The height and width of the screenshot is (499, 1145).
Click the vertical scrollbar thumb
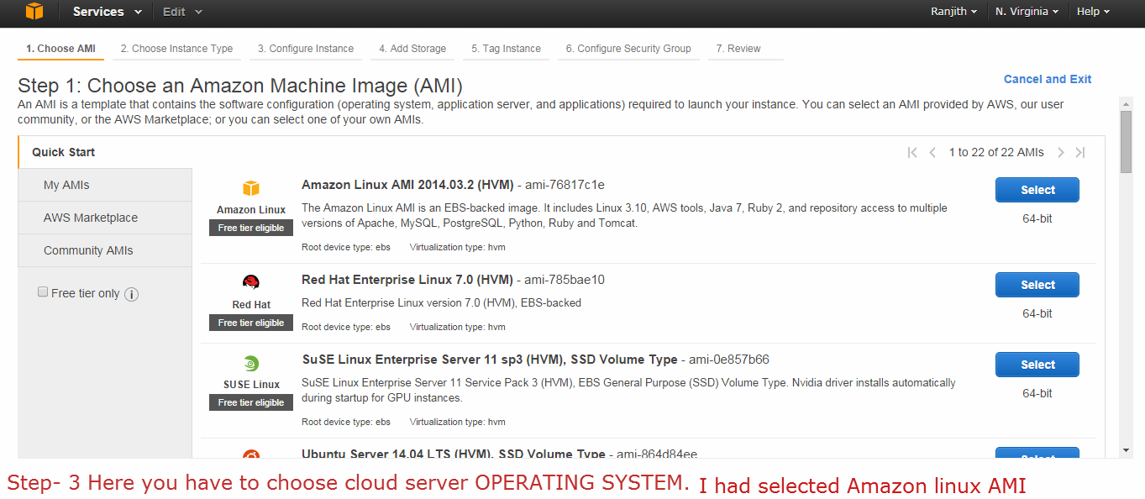tap(1127, 141)
